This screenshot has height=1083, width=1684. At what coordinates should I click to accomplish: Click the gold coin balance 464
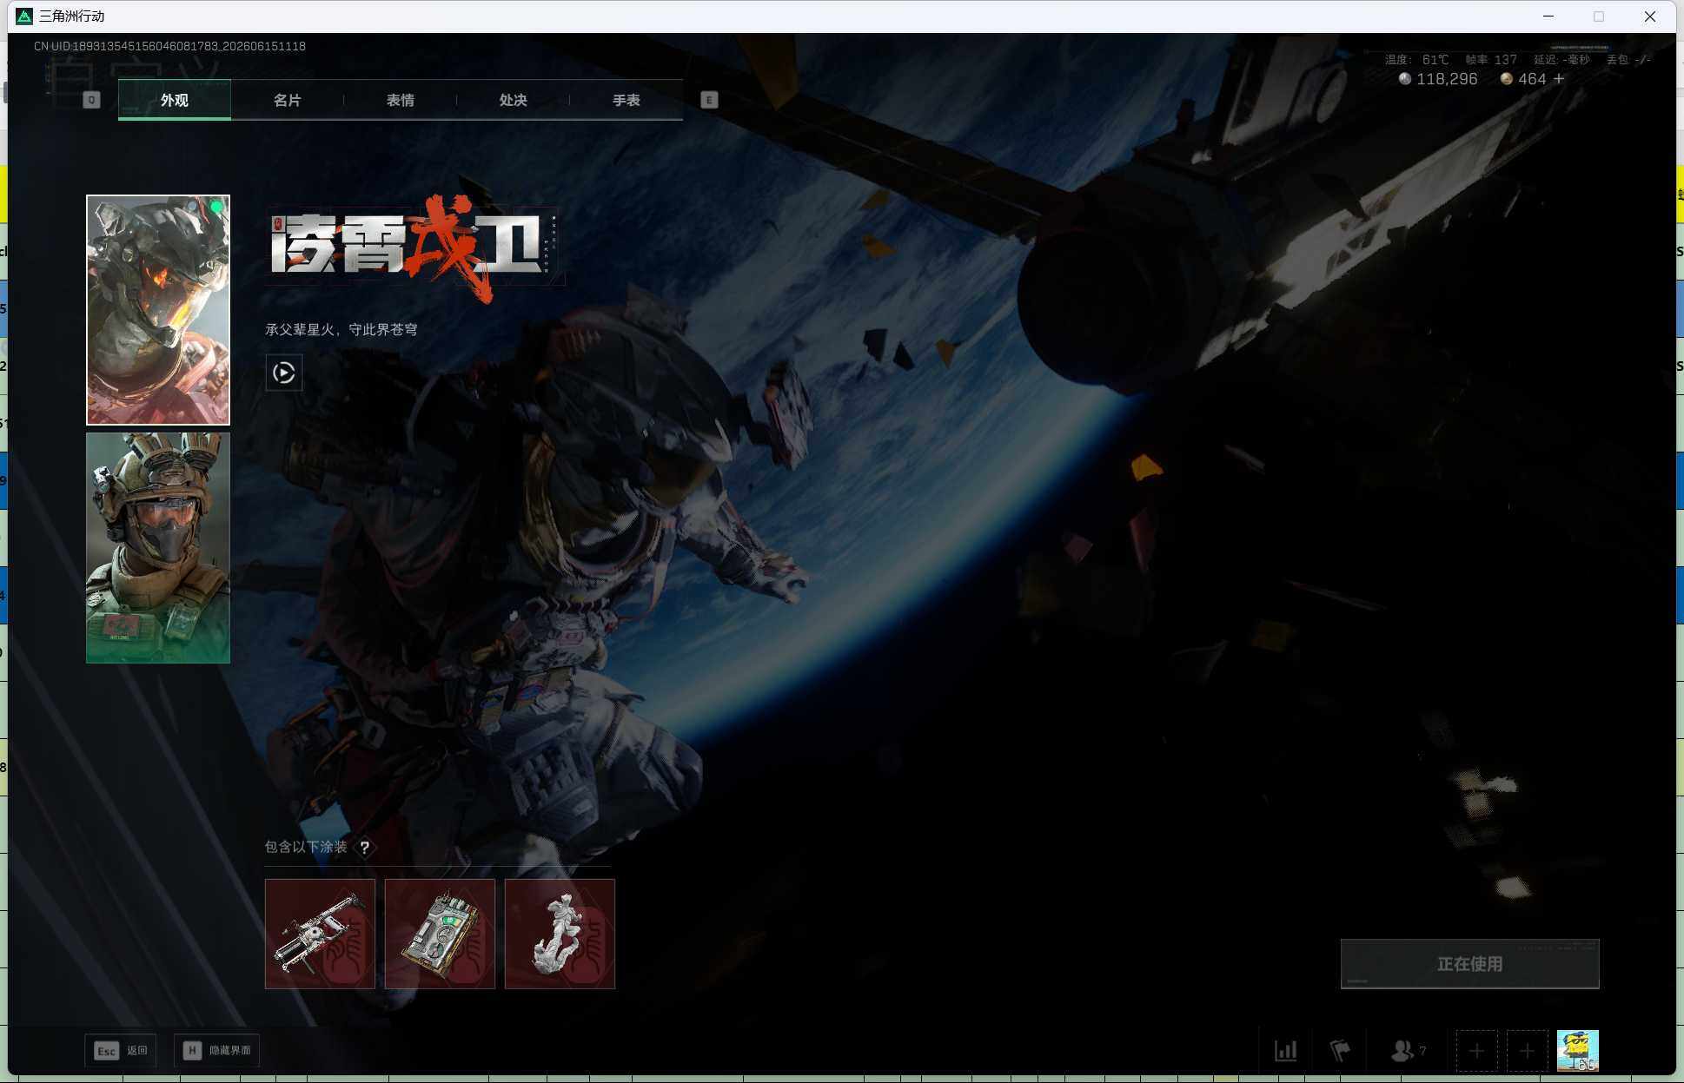pos(1523,79)
